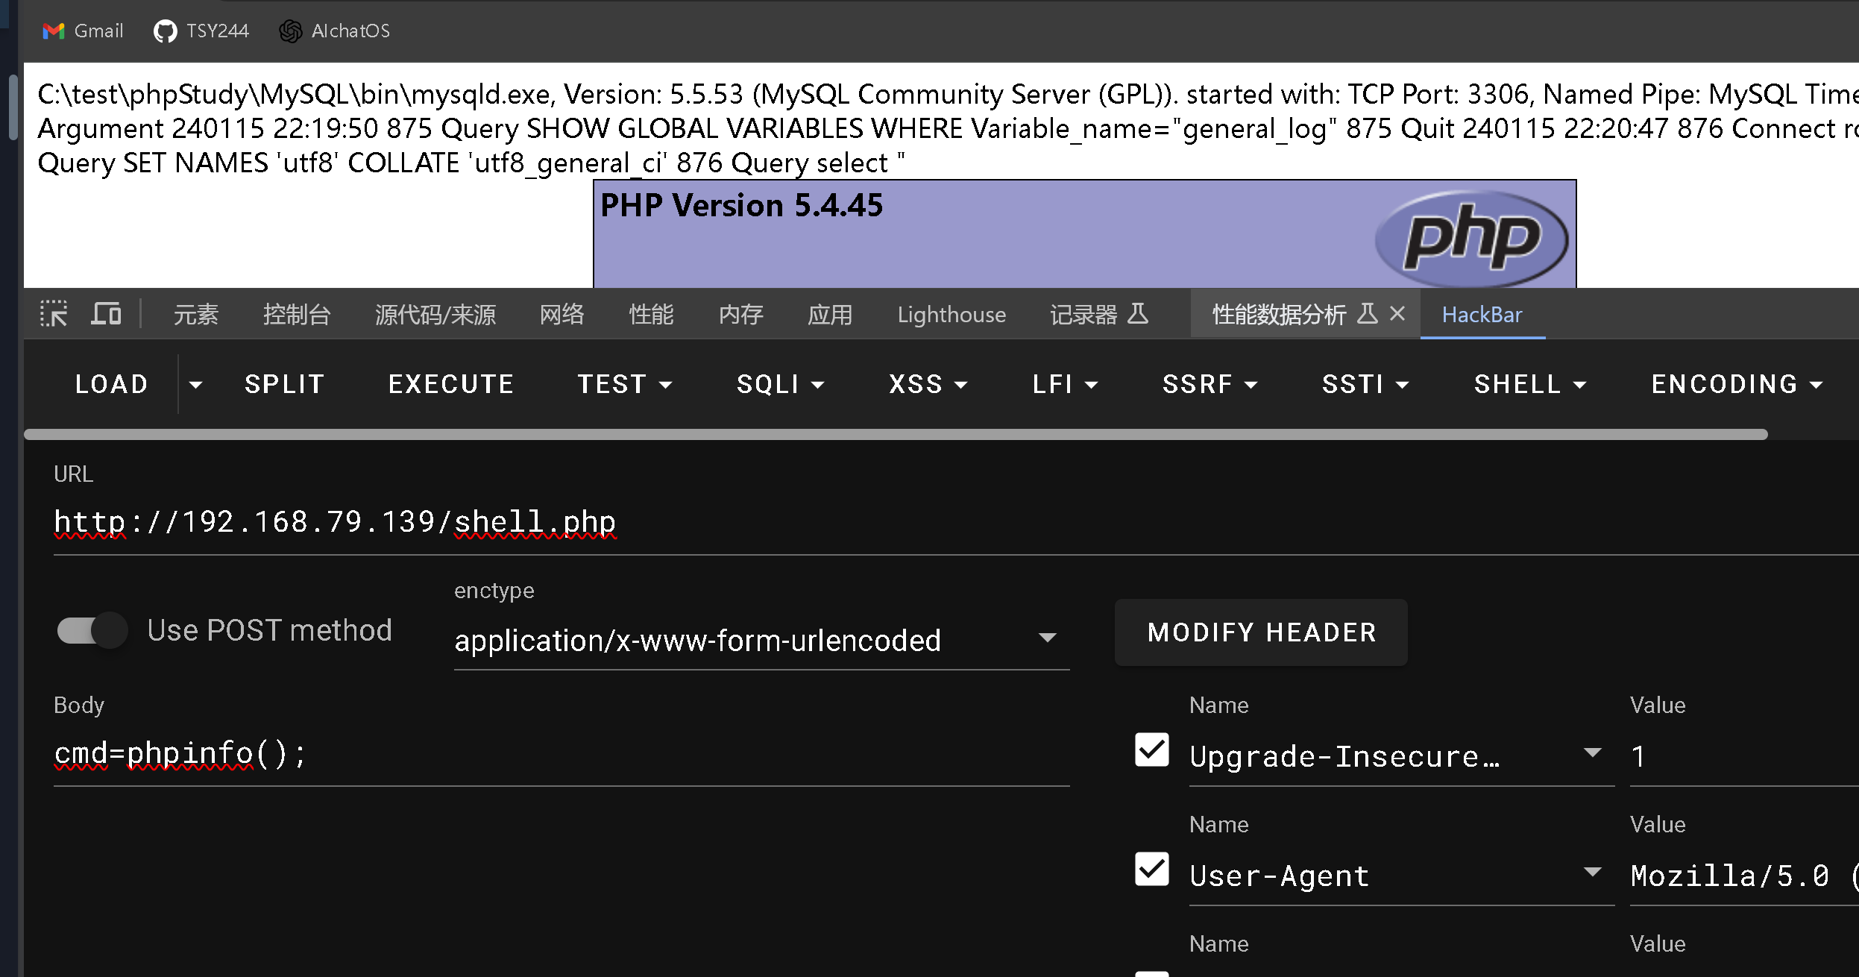Open the AIchatOS bookmark

(x=334, y=31)
